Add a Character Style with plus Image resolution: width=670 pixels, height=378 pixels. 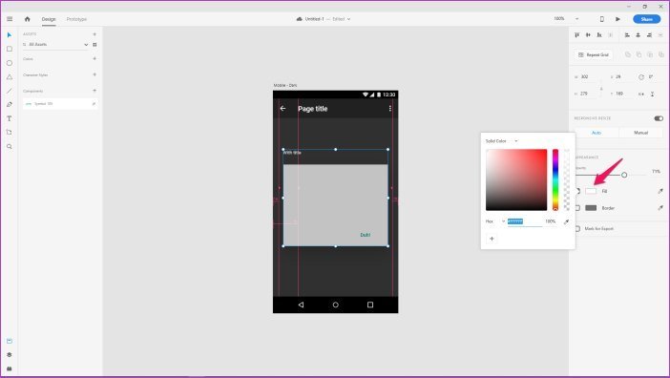94,74
